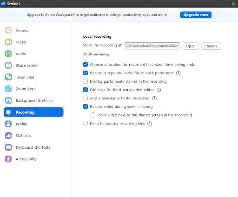Enable Place video next to shared screen
This screenshot has height=197, width=238.
coord(93,115)
